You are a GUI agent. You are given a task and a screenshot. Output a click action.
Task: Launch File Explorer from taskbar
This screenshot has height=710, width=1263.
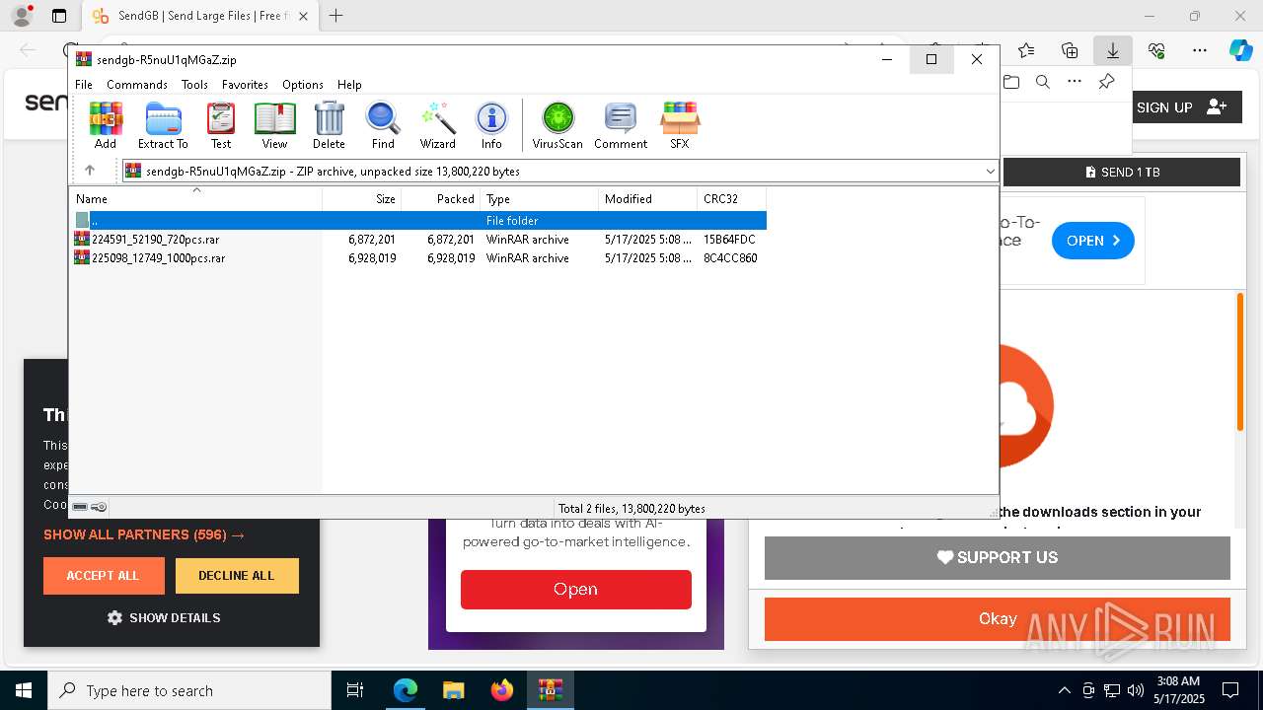click(453, 690)
